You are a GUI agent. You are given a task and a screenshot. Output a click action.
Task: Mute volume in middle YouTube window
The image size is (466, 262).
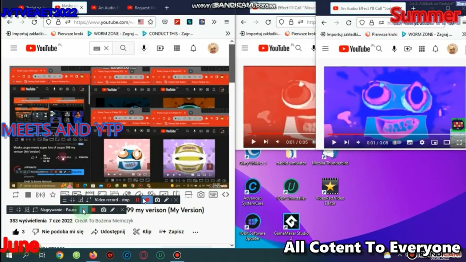click(x=278, y=142)
